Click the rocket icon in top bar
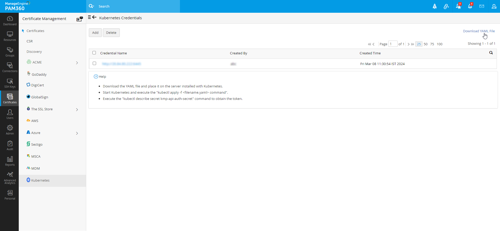Viewport: 500px width, 231px height. (435, 7)
